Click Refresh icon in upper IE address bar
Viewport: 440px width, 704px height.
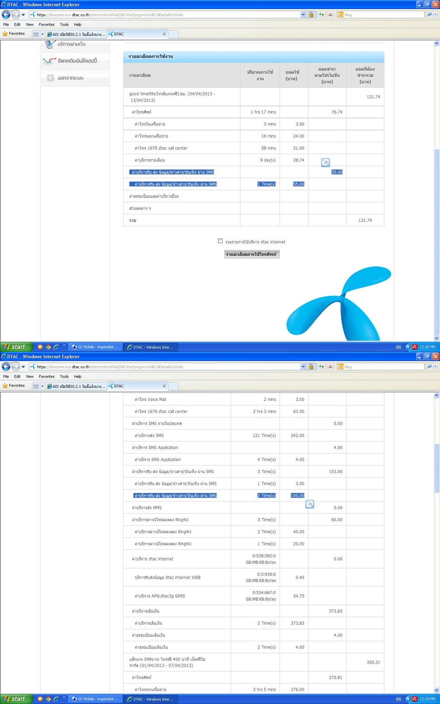tap(322, 15)
